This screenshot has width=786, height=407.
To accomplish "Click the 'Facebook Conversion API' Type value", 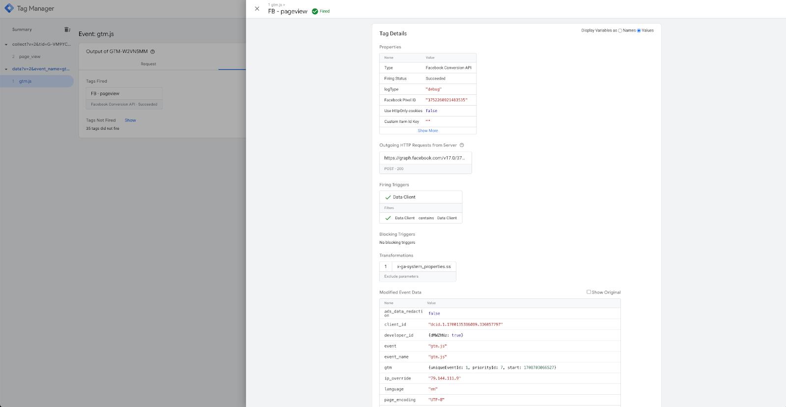I will coord(449,68).
